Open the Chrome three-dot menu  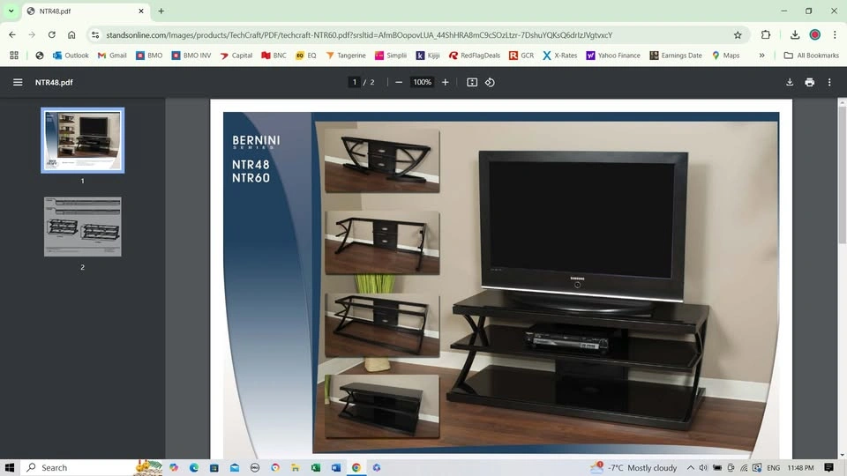835,34
